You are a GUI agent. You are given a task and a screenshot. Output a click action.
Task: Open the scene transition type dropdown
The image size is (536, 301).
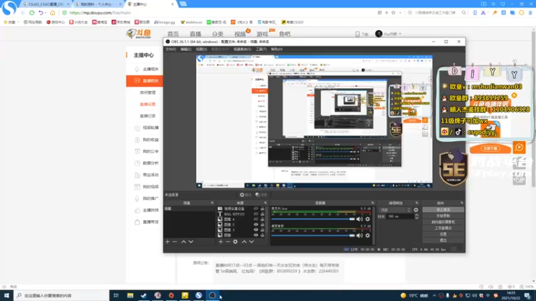pyautogui.click(x=395, y=210)
